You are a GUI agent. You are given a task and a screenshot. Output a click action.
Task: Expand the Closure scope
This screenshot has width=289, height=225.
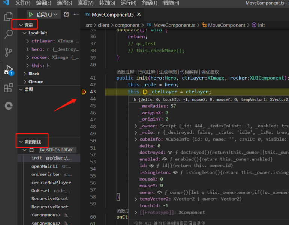pos(25,82)
